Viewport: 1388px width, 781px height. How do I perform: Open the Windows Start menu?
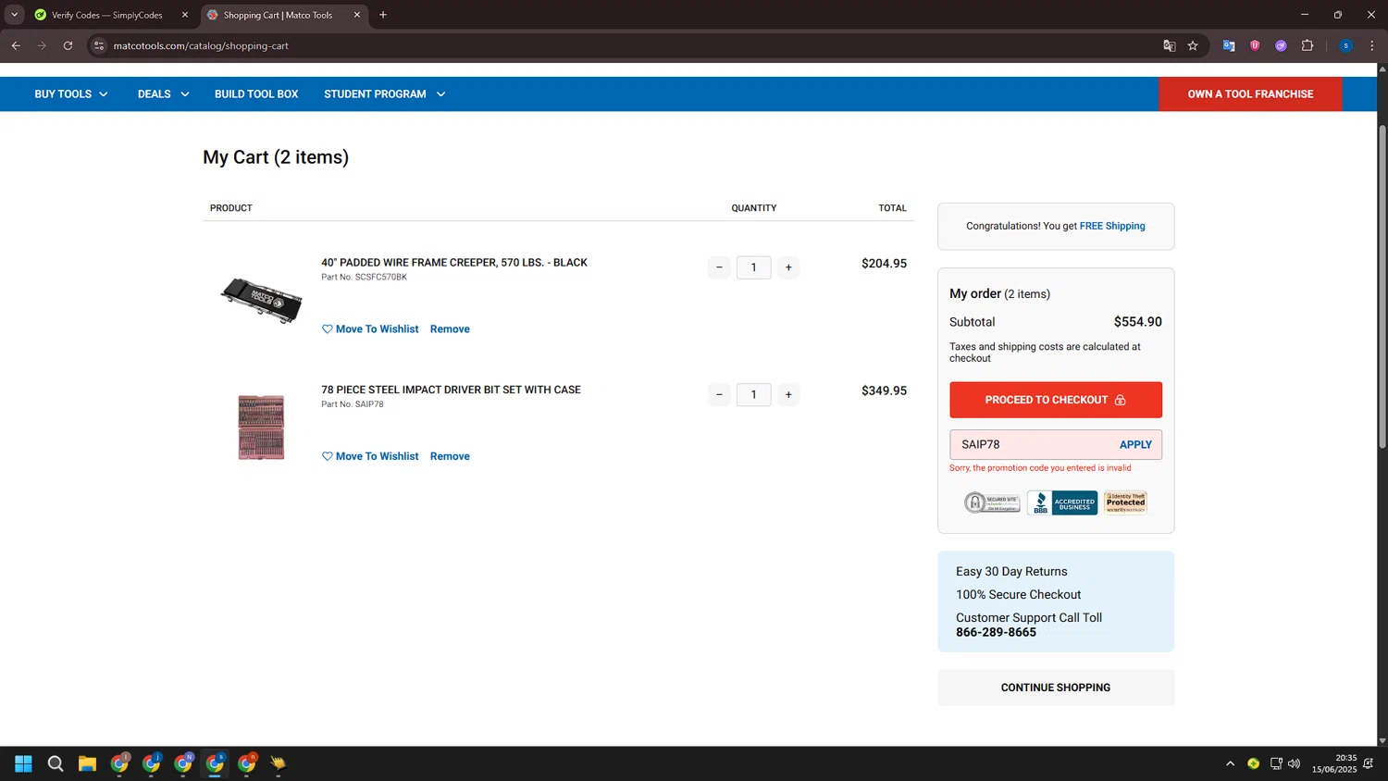coord(24,763)
